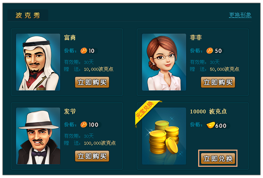
Task: Click the orange P coin icon beside 100
Action: pyautogui.click(x=84, y=124)
